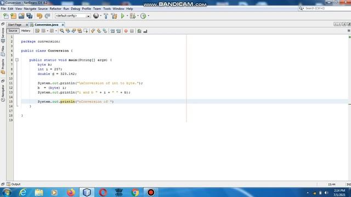The width and height of the screenshot is (351, 197).
Task: Click Stop Macro Recording icon
Action: [x=132, y=31]
